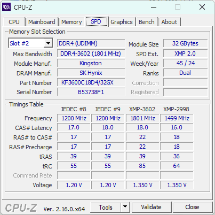This screenshot has width=215, height=215.
Task: Minimize the CPU-Z window
Action: [x=154, y=7]
